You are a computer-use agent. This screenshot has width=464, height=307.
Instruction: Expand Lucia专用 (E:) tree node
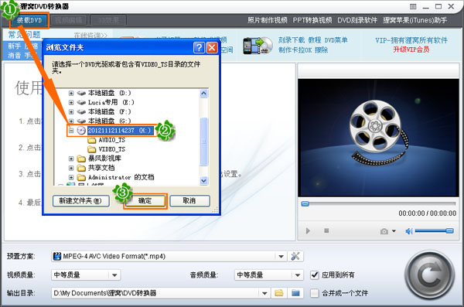coord(71,102)
